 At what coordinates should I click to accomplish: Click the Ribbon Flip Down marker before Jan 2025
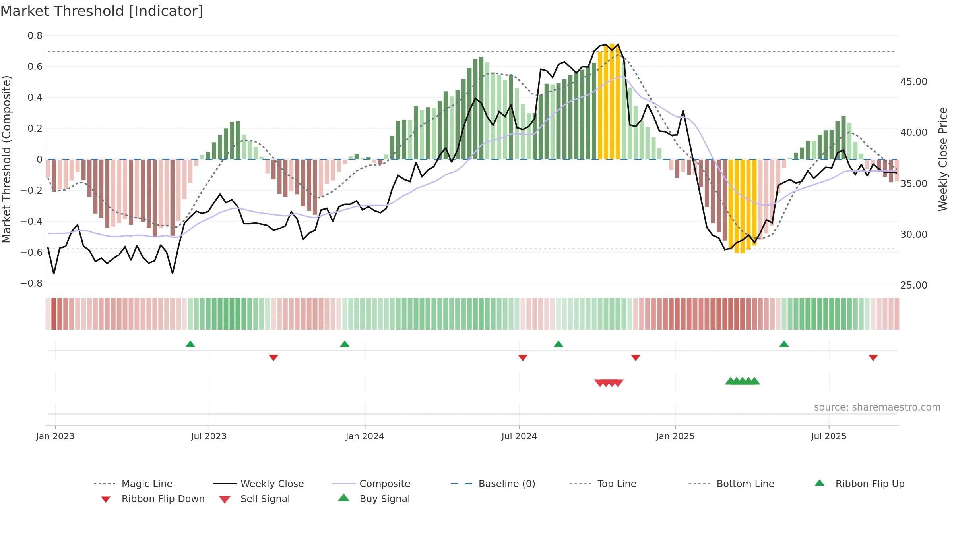(x=636, y=358)
